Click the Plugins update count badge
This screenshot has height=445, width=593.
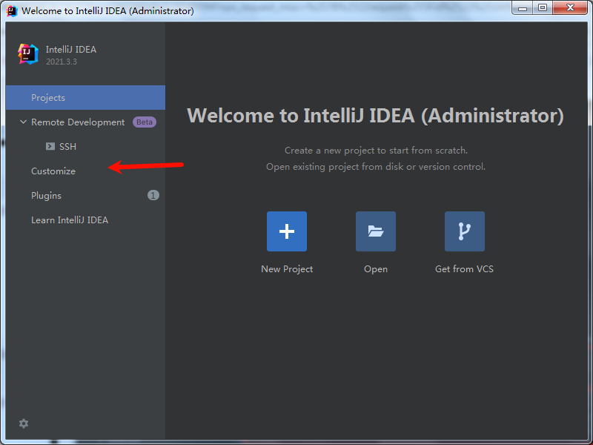pos(153,195)
